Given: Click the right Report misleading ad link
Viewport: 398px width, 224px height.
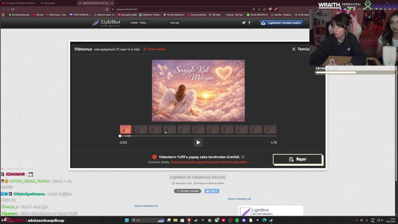Looking at the screenshot, I should (x=239, y=199).
